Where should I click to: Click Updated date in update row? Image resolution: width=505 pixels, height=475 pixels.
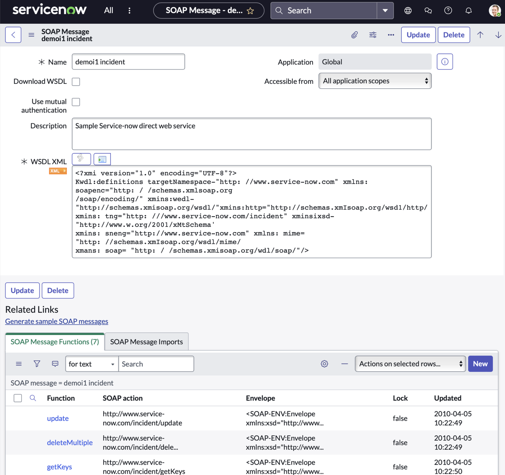453,418
